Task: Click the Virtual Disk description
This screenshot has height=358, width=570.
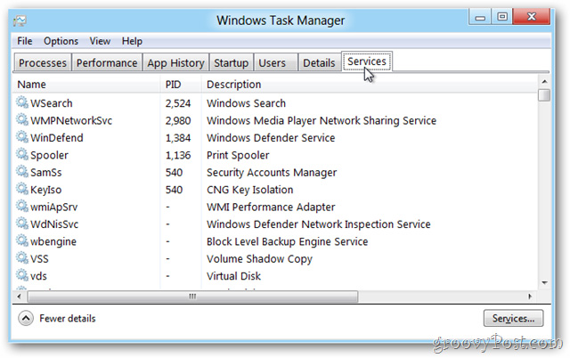Action: pyautogui.click(x=233, y=276)
